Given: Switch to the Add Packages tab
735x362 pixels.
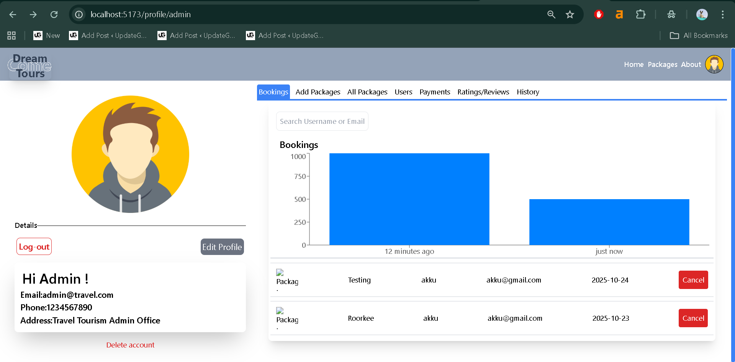Looking at the screenshot, I should pyautogui.click(x=318, y=92).
